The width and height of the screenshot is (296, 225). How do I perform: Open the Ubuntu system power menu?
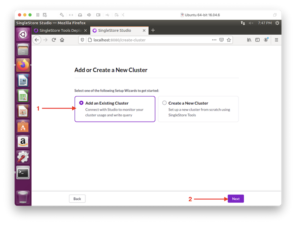coord(277,23)
